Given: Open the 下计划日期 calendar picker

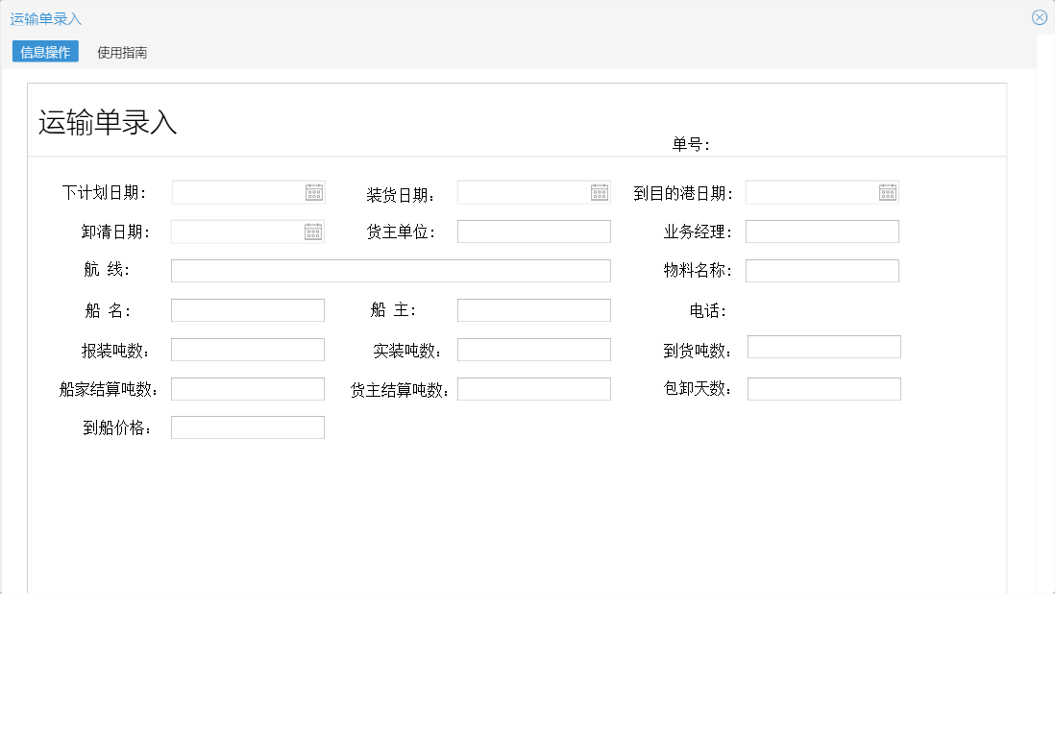Looking at the screenshot, I should click(x=314, y=191).
